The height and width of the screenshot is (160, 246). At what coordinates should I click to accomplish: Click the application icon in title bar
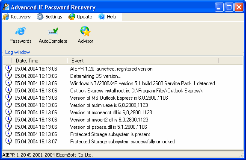pos(6,7)
